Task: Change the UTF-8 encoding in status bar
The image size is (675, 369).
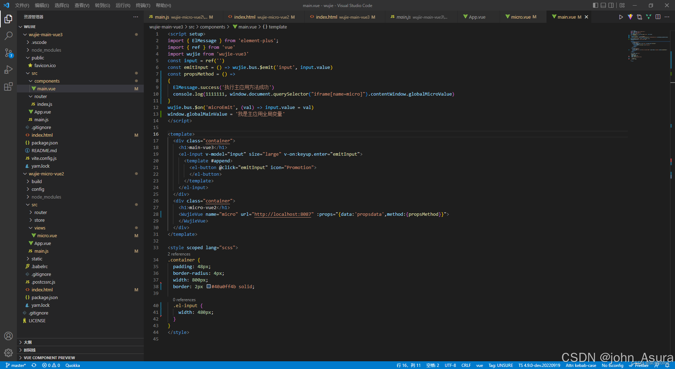Action: pyautogui.click(x=450, y=365)
